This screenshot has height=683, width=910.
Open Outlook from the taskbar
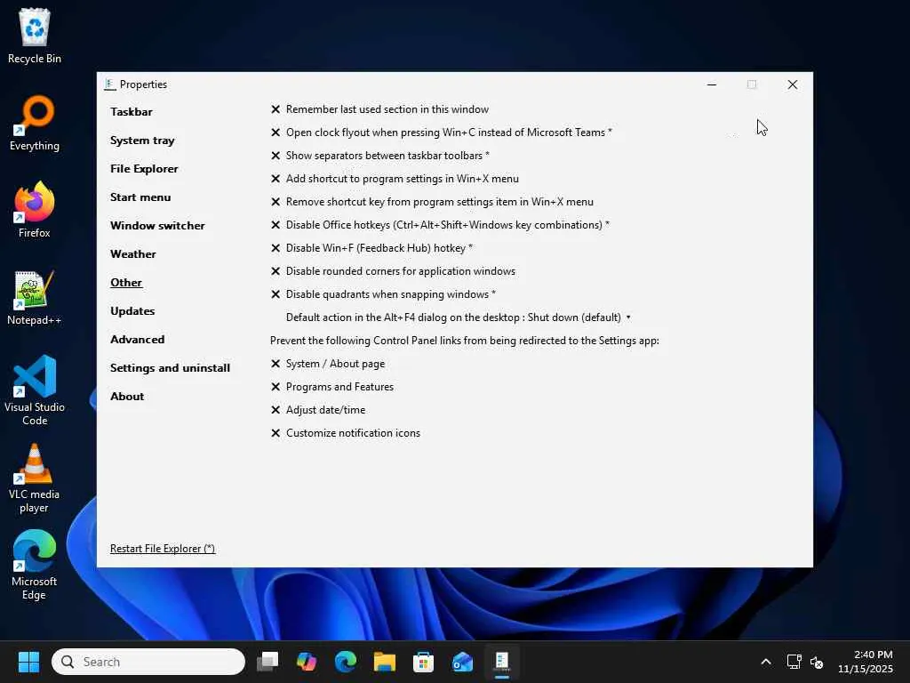point(462,662)
